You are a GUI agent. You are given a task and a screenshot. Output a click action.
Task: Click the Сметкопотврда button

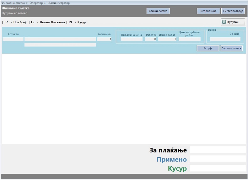coord(233,11)
